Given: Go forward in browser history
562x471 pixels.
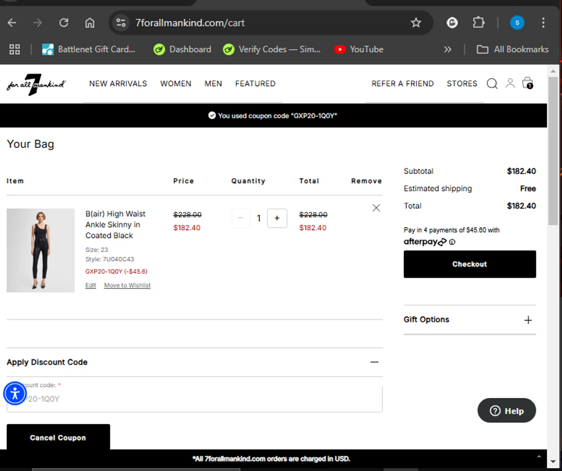Looking at the screenshot, I should click(x=37, y=23).
